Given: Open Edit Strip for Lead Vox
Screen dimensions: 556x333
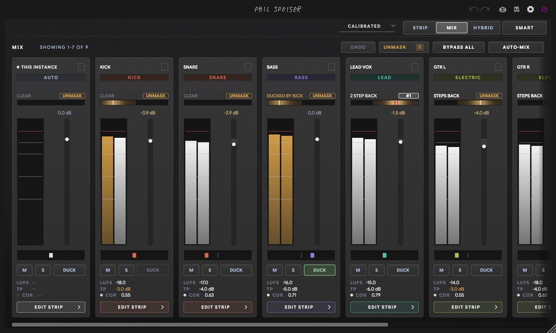Looking at the screenshot, I should [x=385, y=307].
